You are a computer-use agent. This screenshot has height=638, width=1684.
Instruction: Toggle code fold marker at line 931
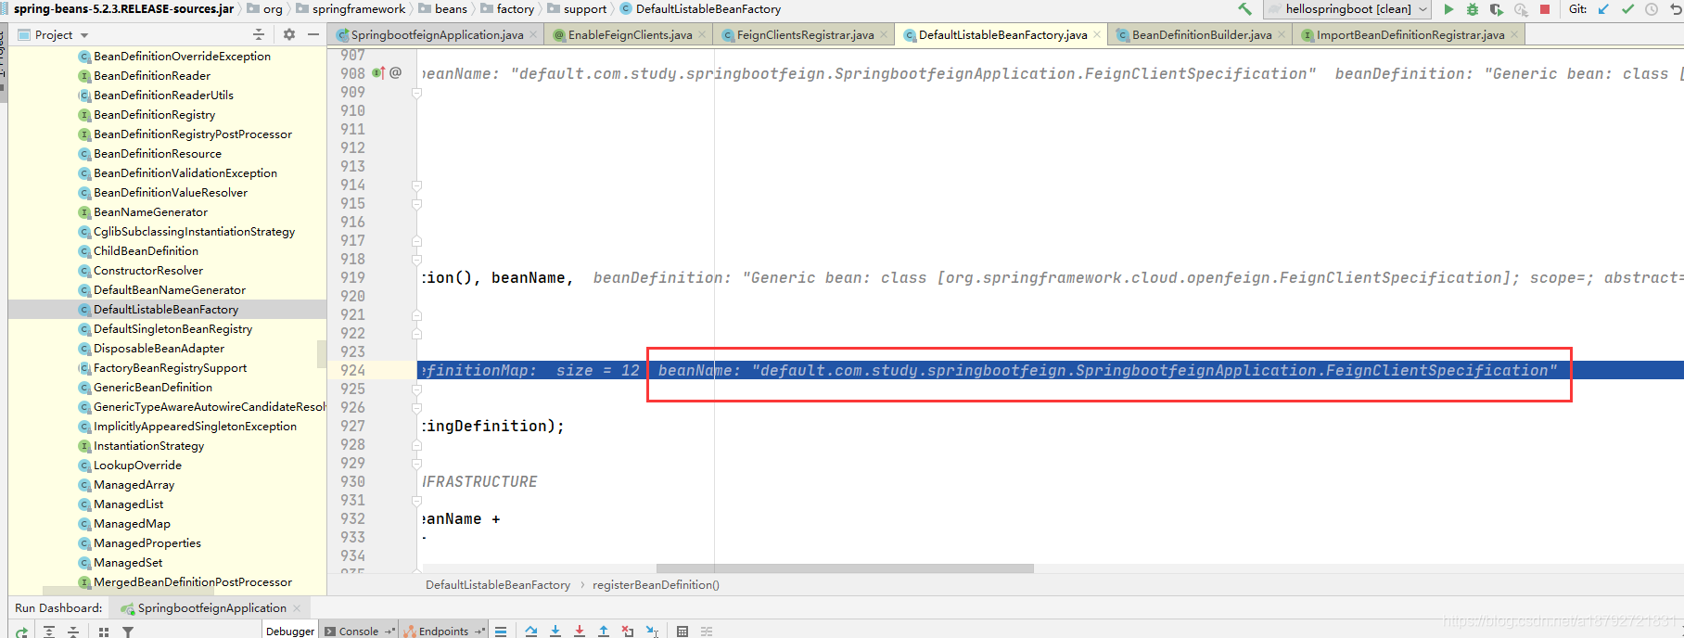pyautogui.click(x=416, y=501)
